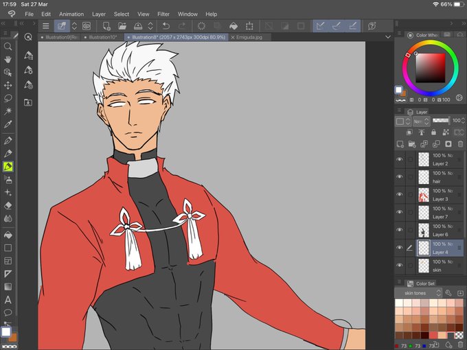
Task: Select the Pencil tool
Action: pyautogui.click(x=8, y=153)
